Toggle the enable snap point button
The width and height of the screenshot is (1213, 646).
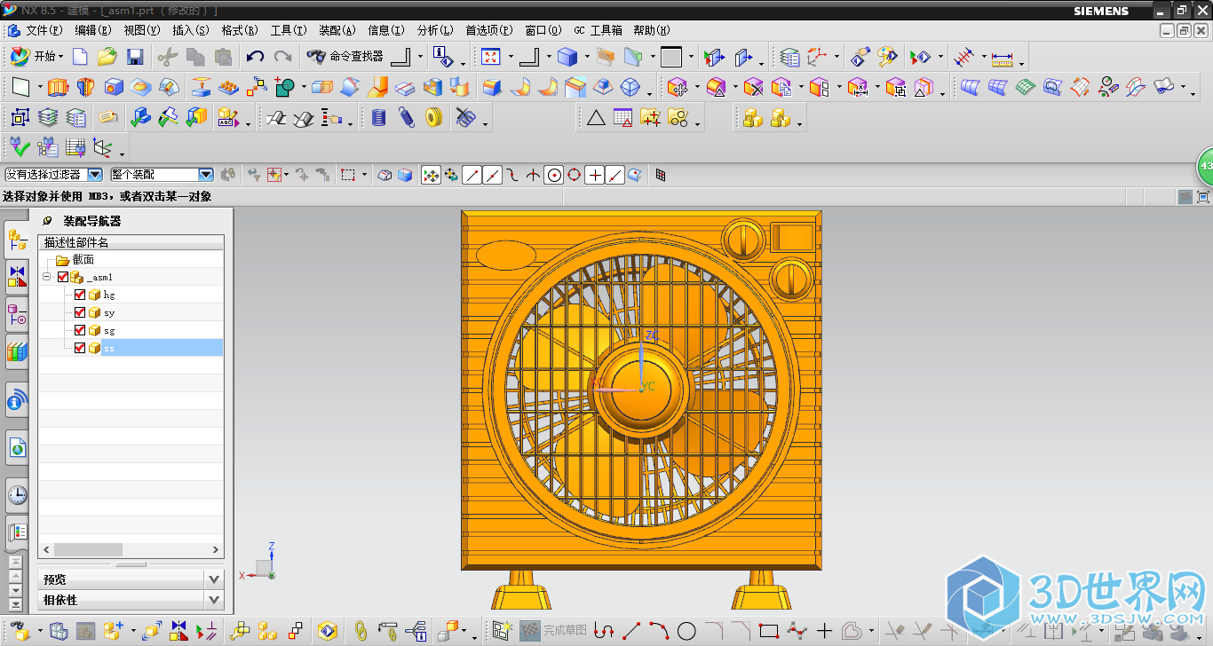click(431, 175)
